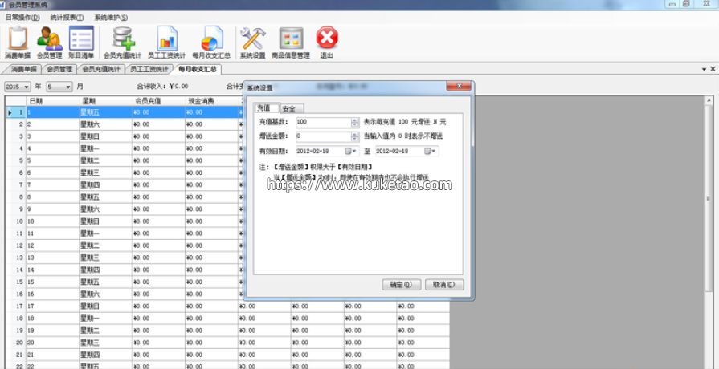Open the 消费单据 toolbar icon

tap(18, 43)
